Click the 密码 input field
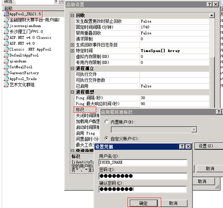The width and height of the screenshot is (223, 208). pyautogui.click(x=143, y=176)
